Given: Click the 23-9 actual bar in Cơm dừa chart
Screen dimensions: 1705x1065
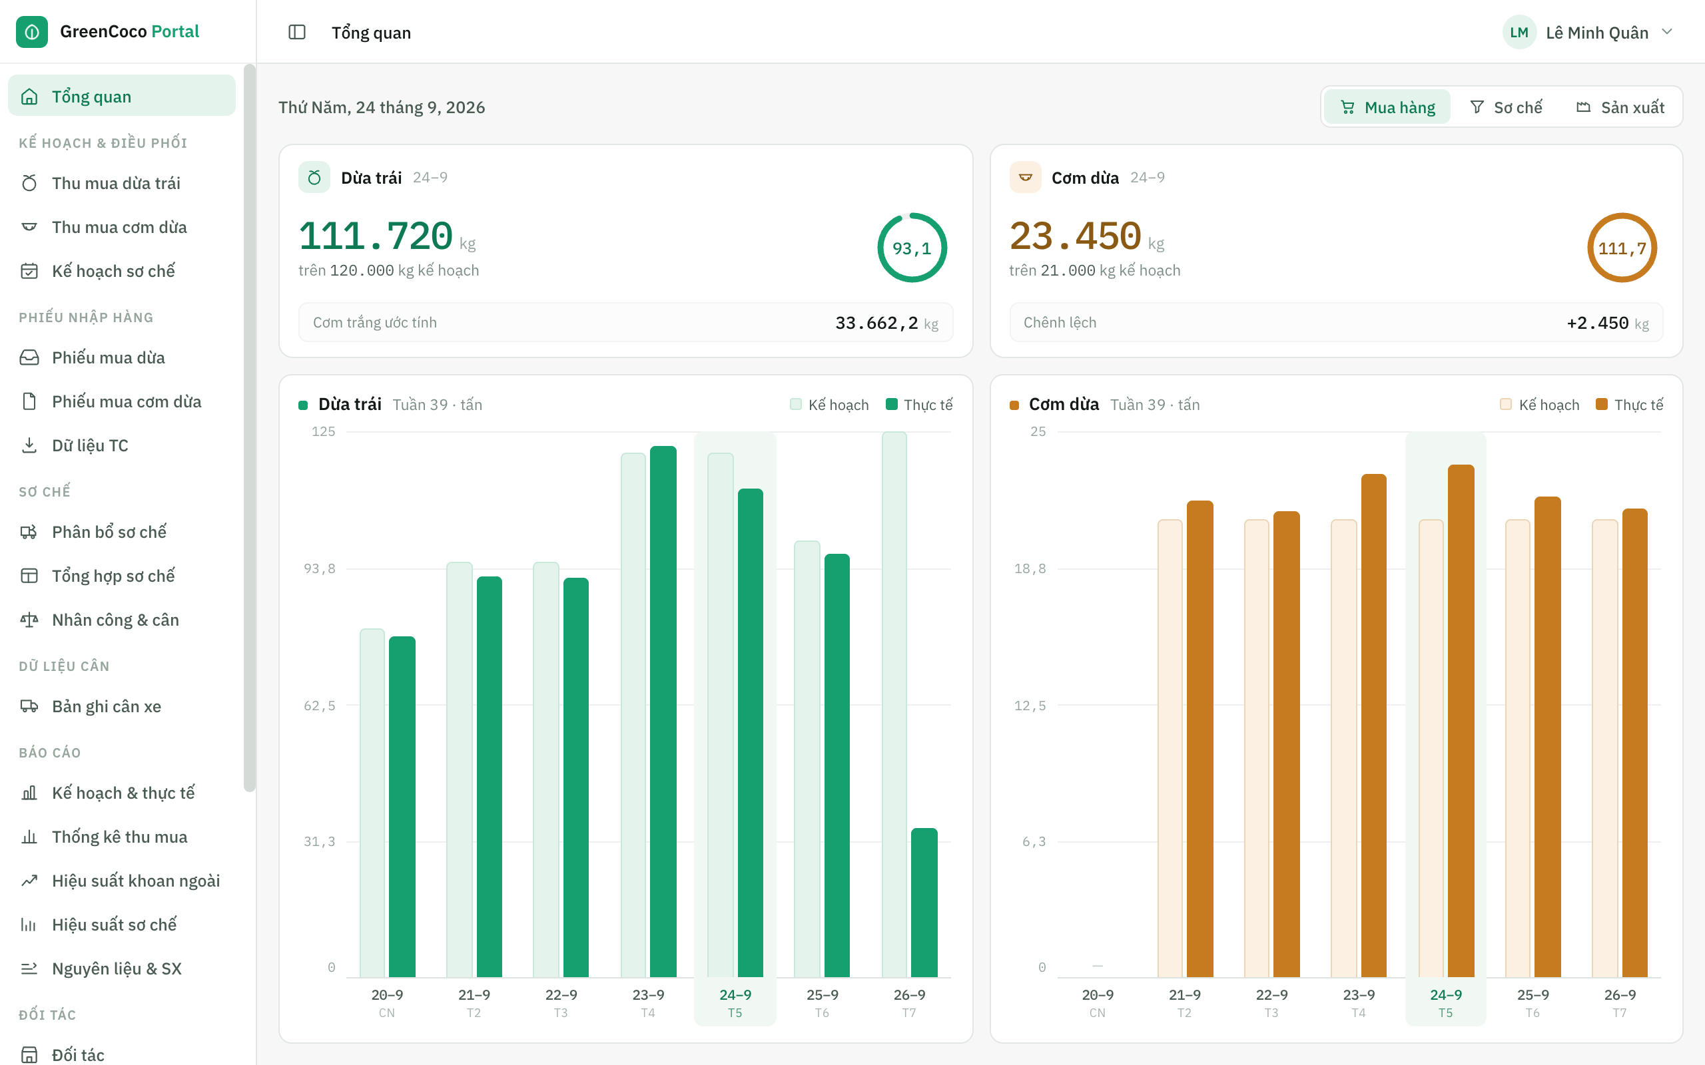Looking at the screenshot, I should tap(1373, 726).
